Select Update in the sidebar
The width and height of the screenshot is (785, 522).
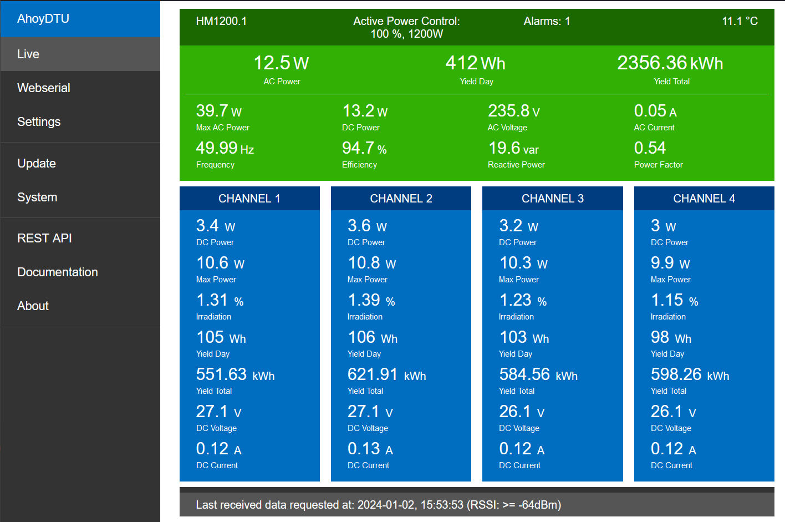[37, 164]
